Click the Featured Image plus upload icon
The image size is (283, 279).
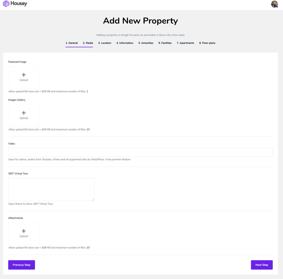click(x=24, y=75)
